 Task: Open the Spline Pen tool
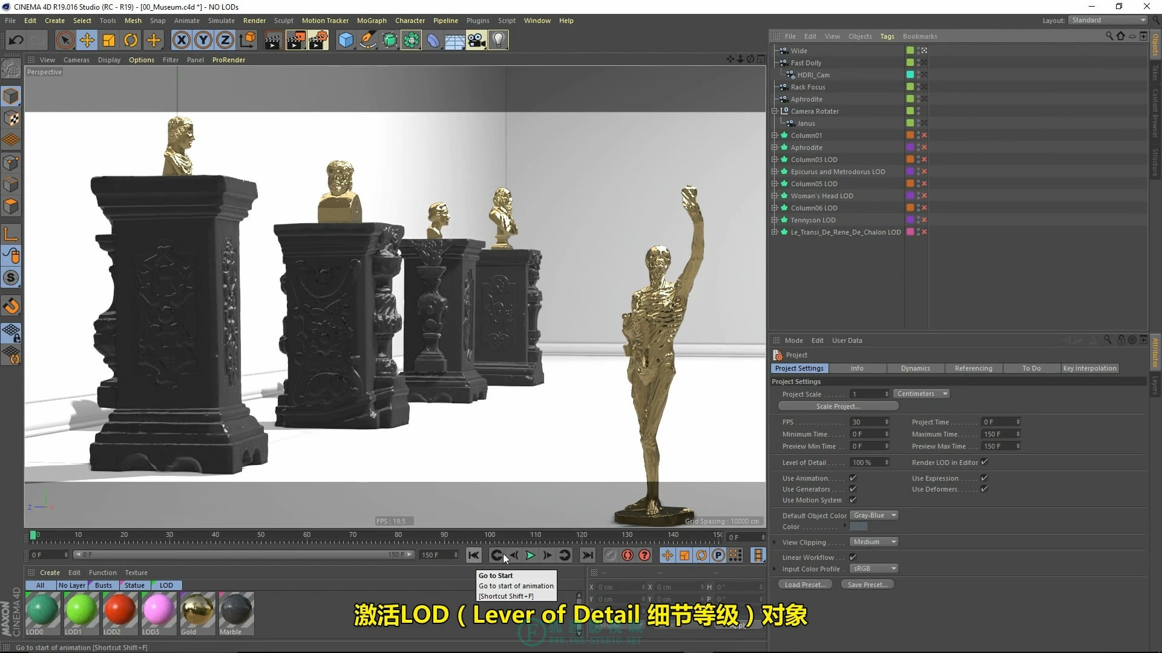tap(367, 41)
